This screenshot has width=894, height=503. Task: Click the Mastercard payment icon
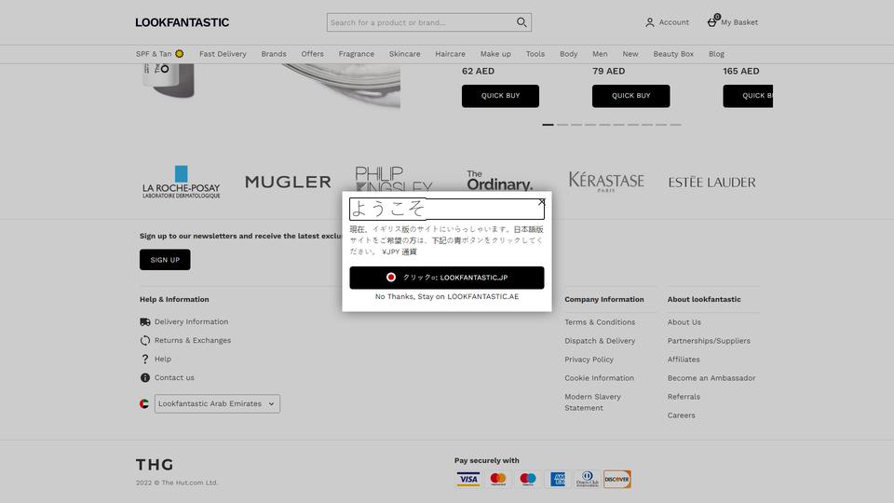coord(498,479)
